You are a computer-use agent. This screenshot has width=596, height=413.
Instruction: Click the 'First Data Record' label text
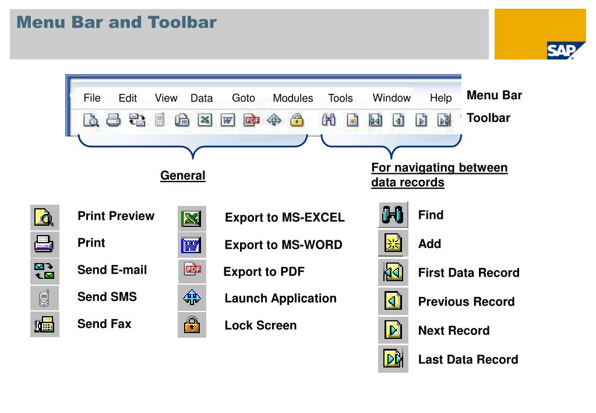(468, 272)
